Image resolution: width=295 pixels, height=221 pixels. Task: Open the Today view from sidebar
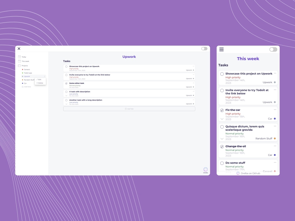[24, 57]
